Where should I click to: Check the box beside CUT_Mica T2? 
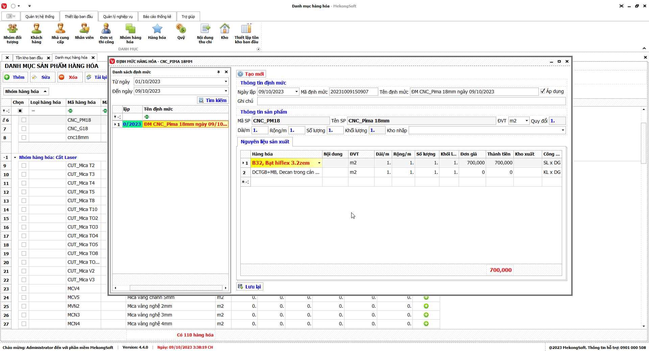point(24,166)
